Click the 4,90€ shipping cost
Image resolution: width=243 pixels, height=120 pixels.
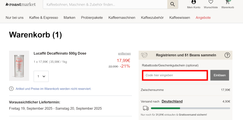click(226, 102)
